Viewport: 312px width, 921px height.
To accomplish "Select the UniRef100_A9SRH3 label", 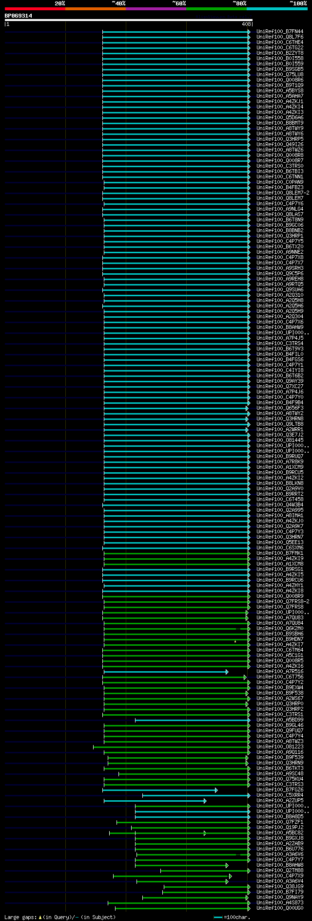I will [280, 268].
